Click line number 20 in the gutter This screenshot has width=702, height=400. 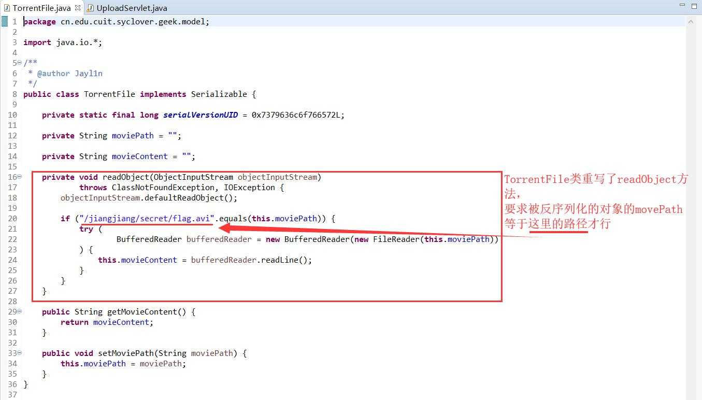click(x=12, y=218)
